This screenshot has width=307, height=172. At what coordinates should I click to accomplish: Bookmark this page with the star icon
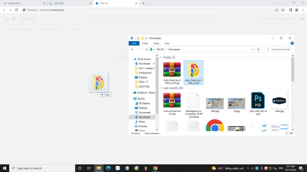[283, 10]
